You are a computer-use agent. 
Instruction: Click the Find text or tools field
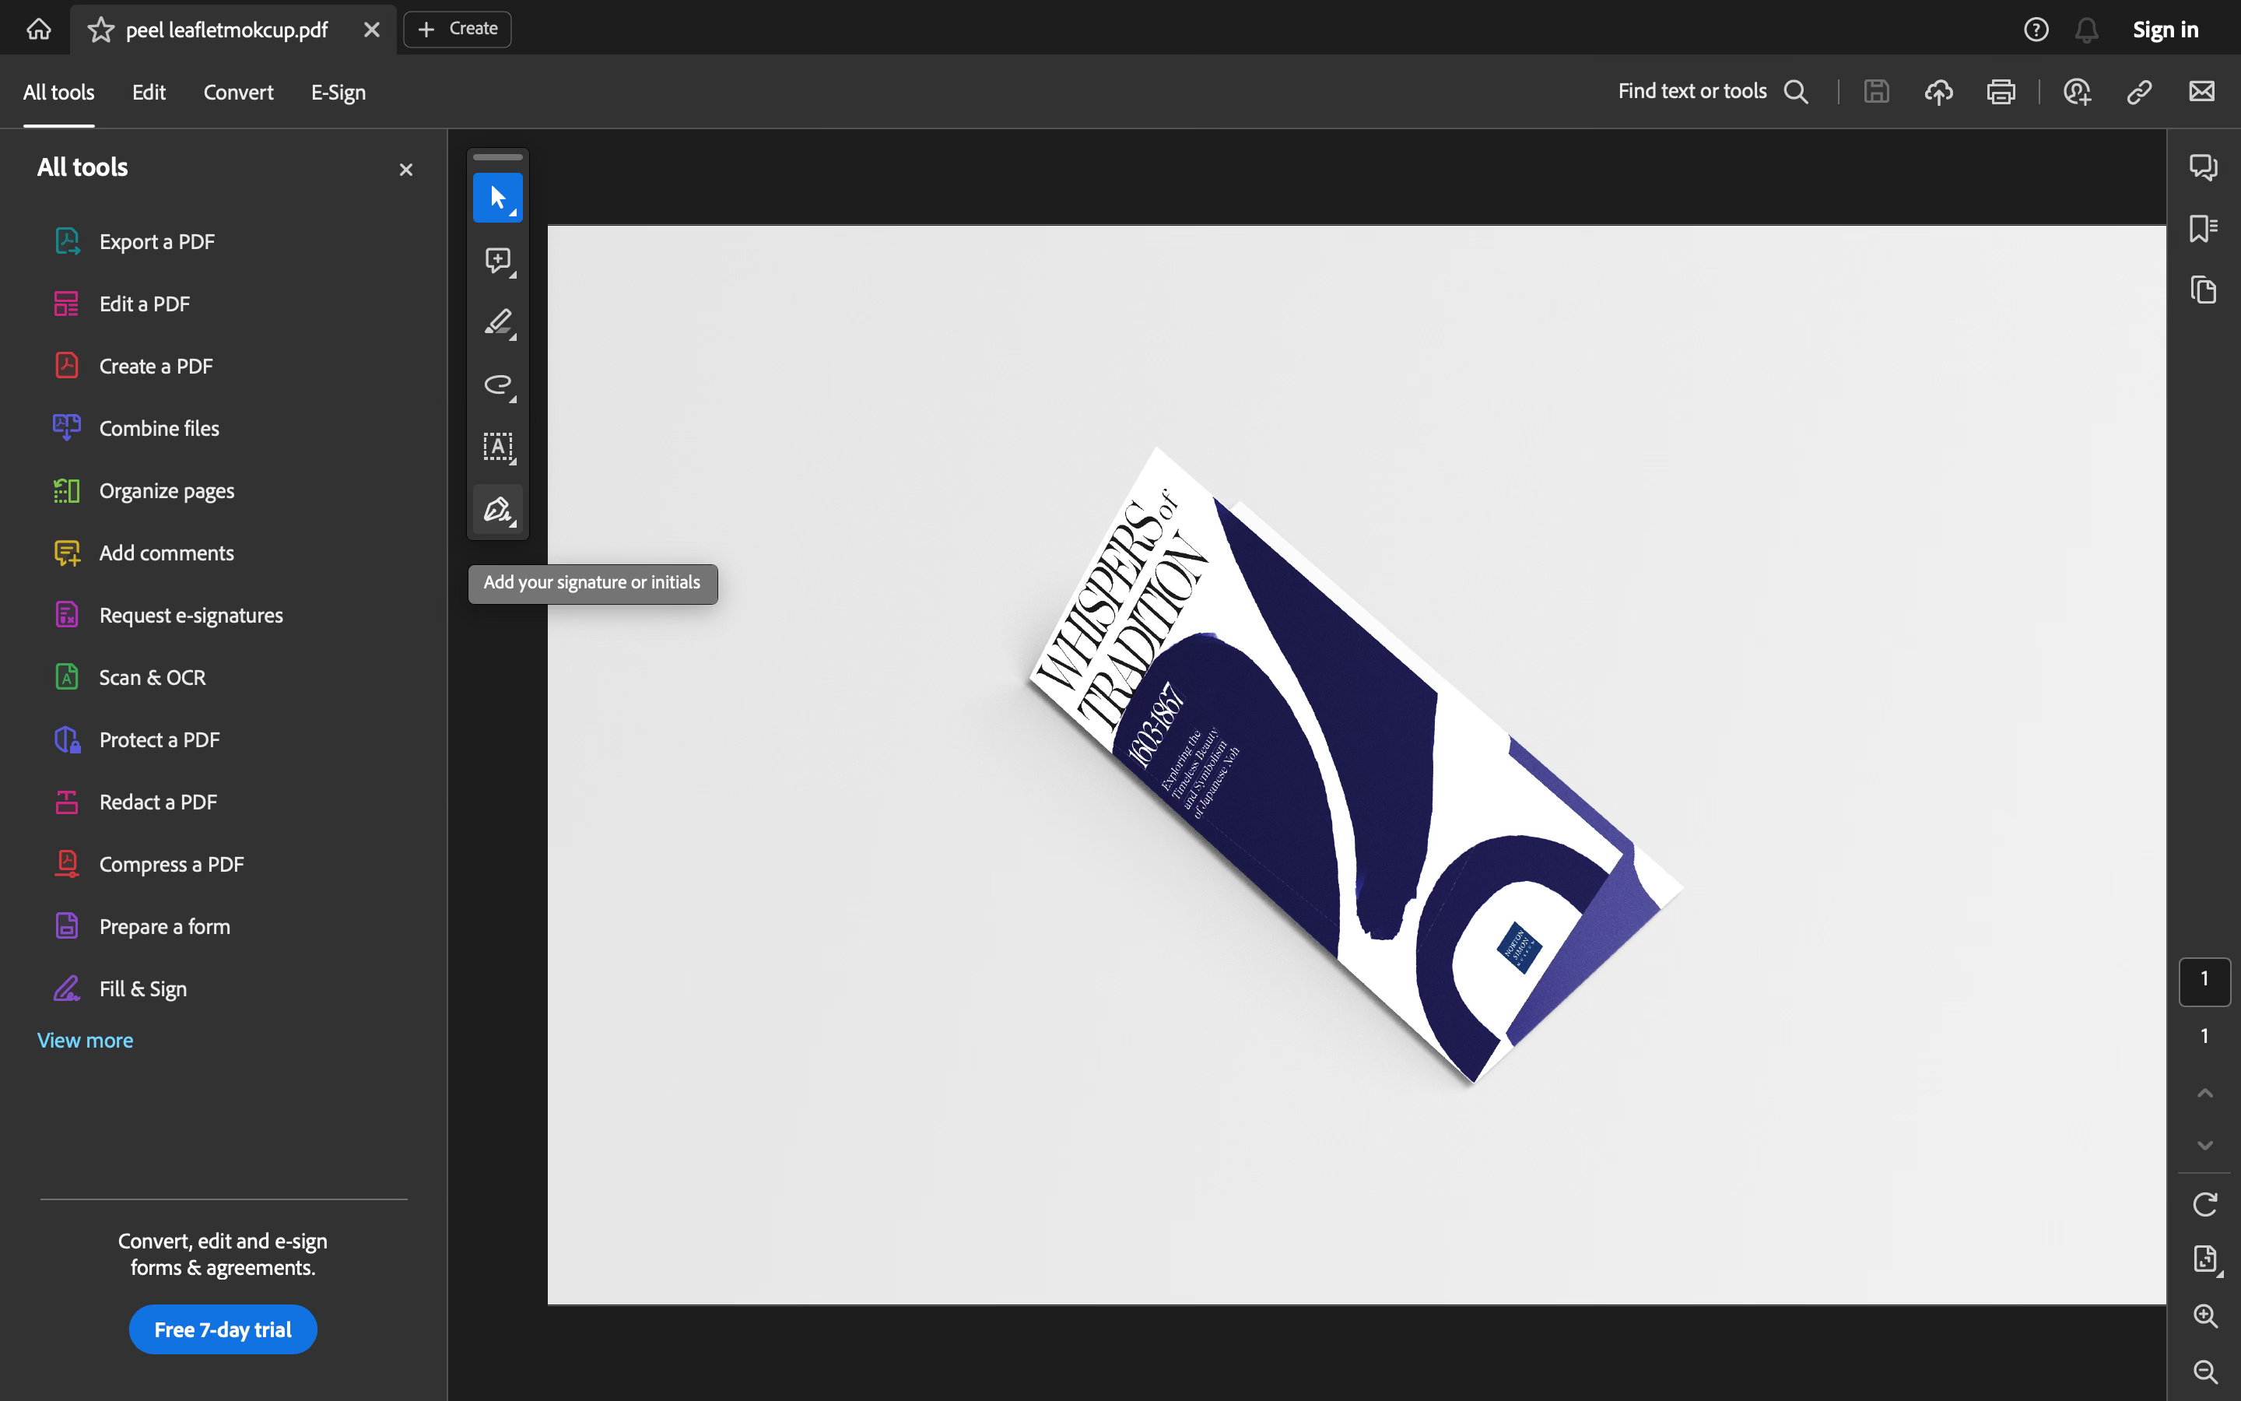coord(1692,91)
